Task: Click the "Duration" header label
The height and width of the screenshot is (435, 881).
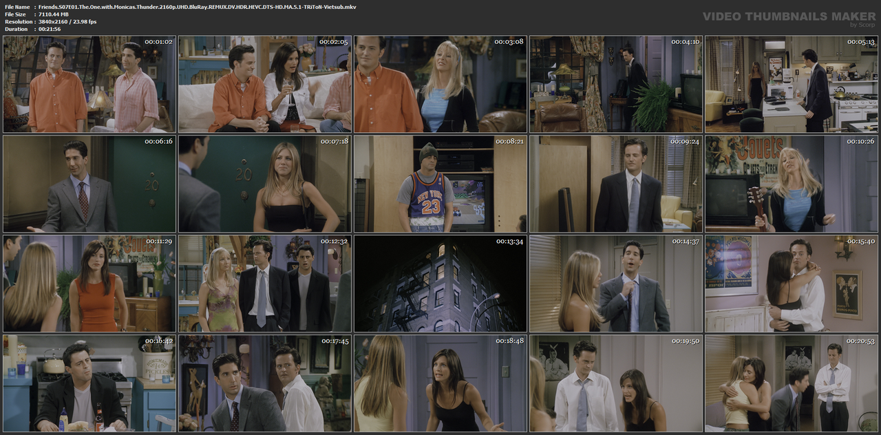Action: coord(16,30)
